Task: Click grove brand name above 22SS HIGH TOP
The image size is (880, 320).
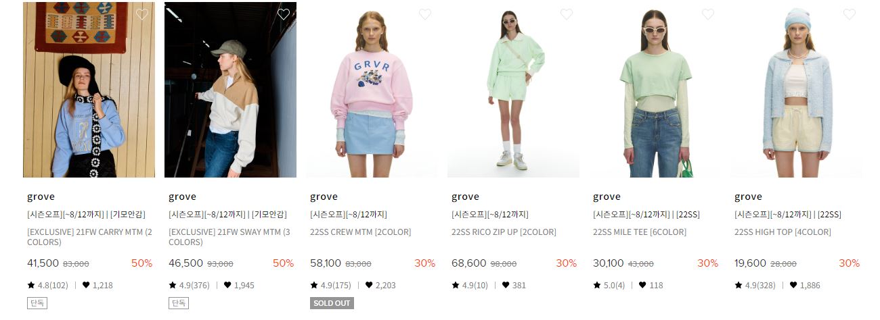Action: point(748,196)
